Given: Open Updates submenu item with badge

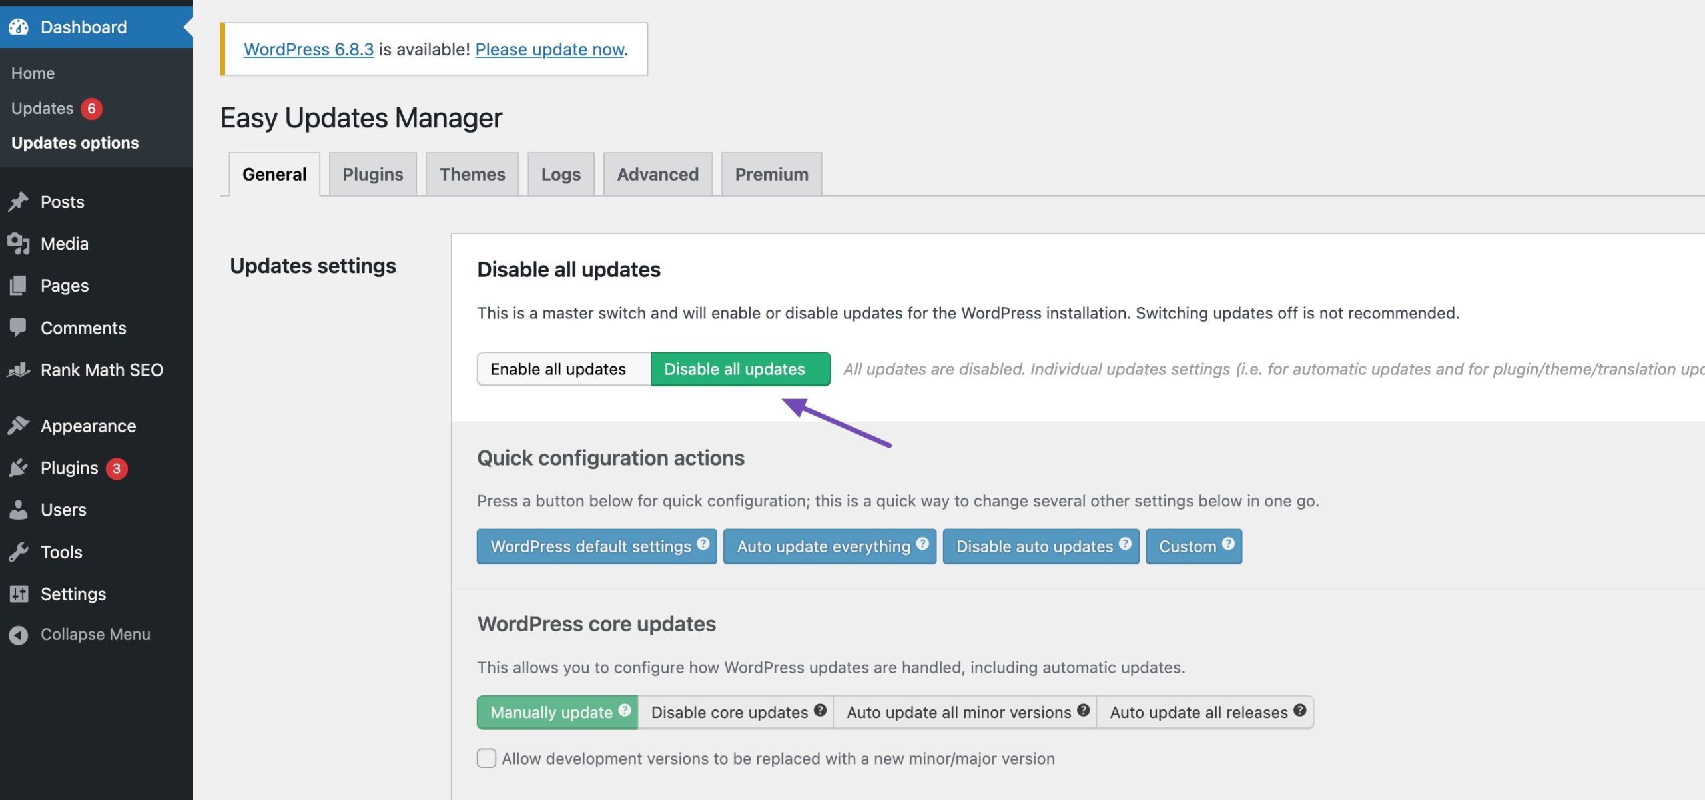Looking at the screenshot, I should 43,108.
